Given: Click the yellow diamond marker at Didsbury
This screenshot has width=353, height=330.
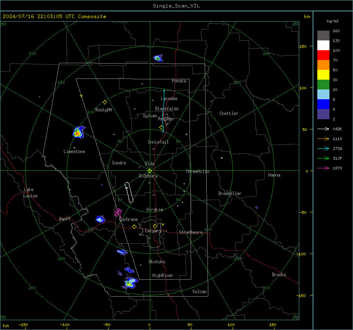Looking at the screenshot, I should coord(149,171).
